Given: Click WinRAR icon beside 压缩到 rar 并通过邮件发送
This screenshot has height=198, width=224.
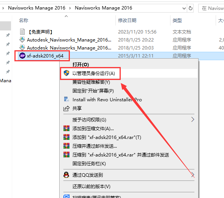Looking at the screenshot, I should 66,155.
